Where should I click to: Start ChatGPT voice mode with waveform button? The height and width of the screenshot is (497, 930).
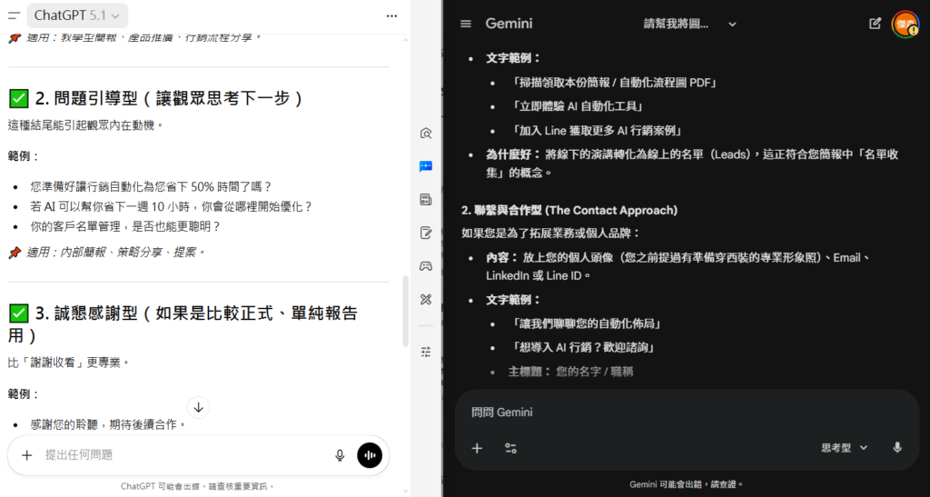point(370,455)
